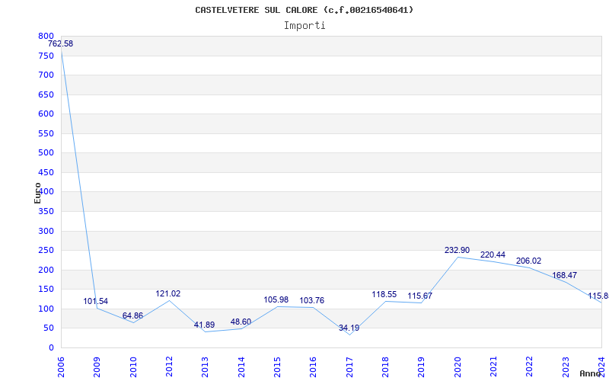609x381 pixels.
Task: Click the 2013 year axis label
Action: (205, 367)
